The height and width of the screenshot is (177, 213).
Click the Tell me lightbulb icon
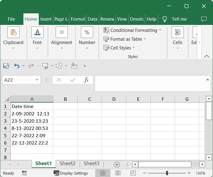coord(165,19)
